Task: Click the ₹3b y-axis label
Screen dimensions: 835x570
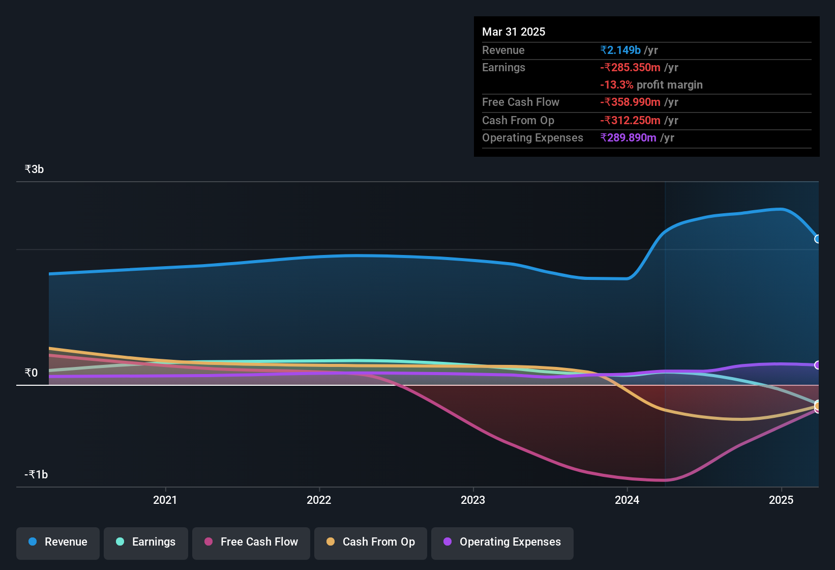Action: point(34,169)
